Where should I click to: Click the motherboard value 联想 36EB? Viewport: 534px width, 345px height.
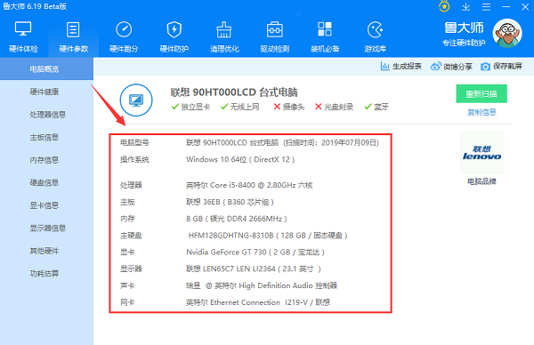pos(230,202)
